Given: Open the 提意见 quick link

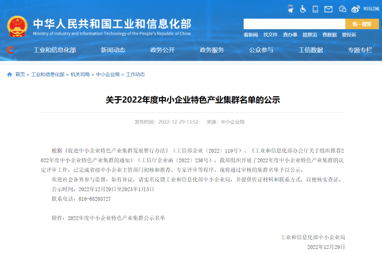Looking at the screenshot, I should point(310,35).
